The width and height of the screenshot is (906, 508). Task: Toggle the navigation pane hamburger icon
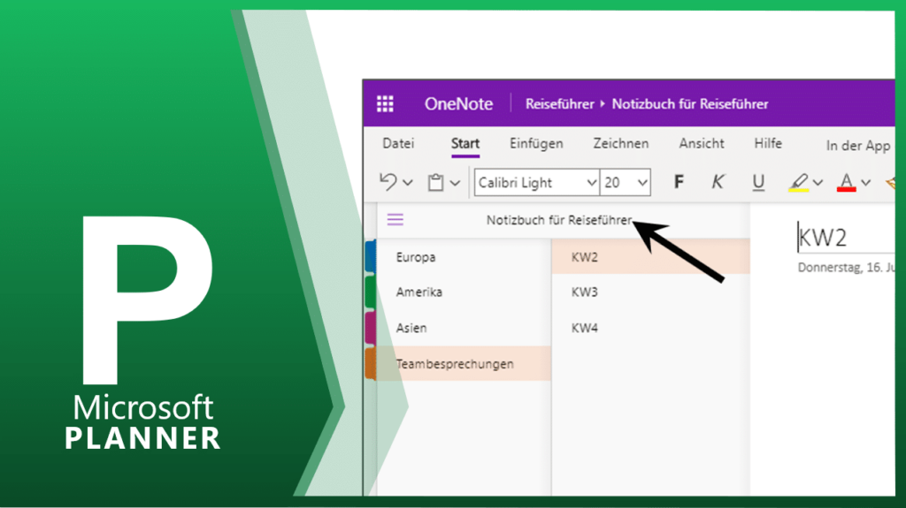[x=395, y=220]
